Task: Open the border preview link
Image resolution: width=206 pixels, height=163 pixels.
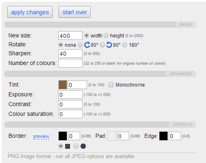Action: point(41,136)
